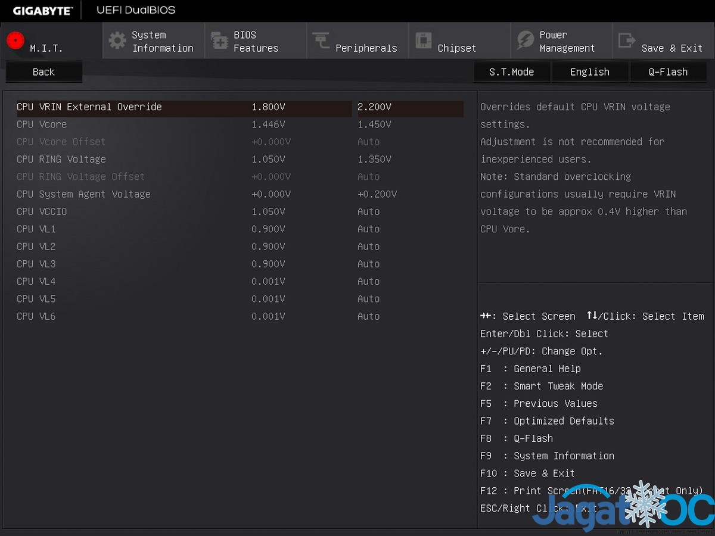The image size is (715, 536).
Task: Click the F8 Q-Flash hint
Action: pyautogui.click(x=517, y=438)
